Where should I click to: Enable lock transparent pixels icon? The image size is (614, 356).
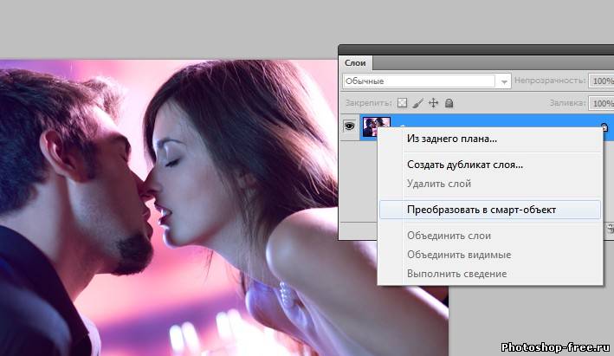(402, 103)
